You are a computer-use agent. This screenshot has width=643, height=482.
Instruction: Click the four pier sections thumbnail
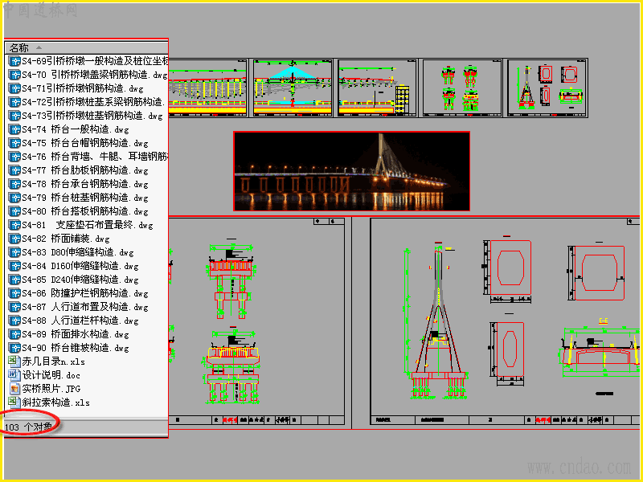click(461, 88)
